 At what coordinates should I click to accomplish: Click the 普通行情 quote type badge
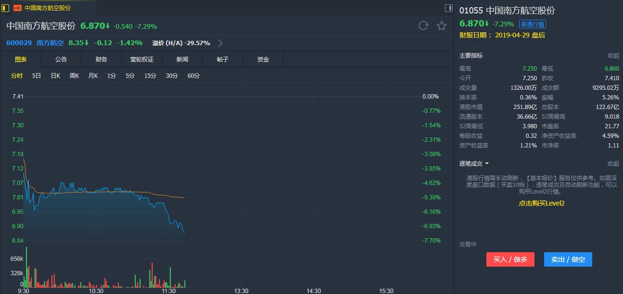pos(533,24)
